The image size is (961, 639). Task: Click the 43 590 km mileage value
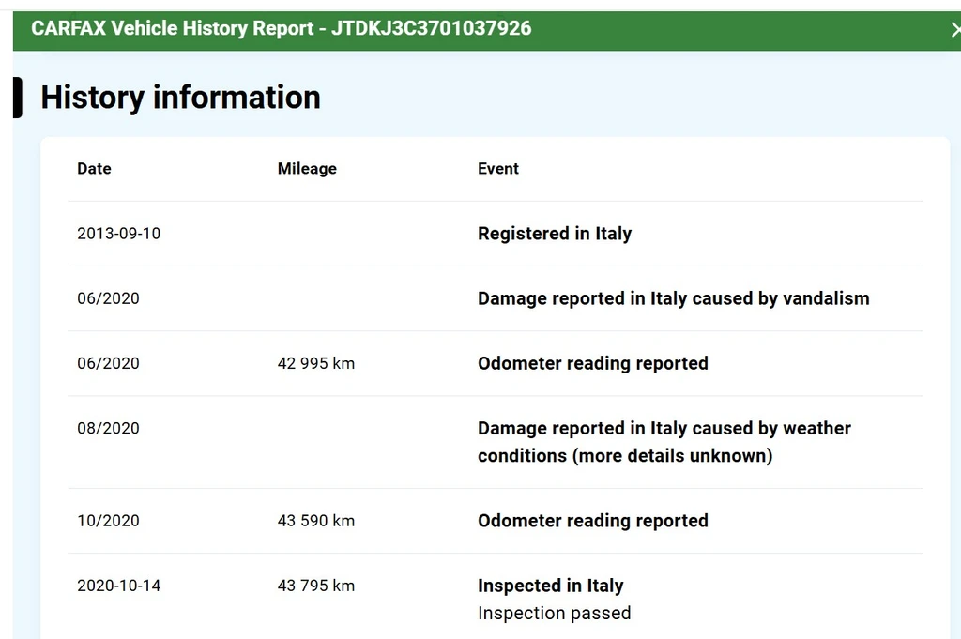pyautogui.click(x=316, y=521)
